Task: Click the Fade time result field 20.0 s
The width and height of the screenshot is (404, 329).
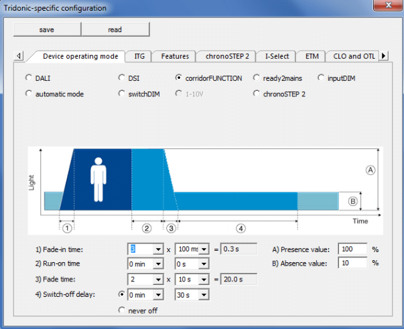Action: [x=239, y=280]
